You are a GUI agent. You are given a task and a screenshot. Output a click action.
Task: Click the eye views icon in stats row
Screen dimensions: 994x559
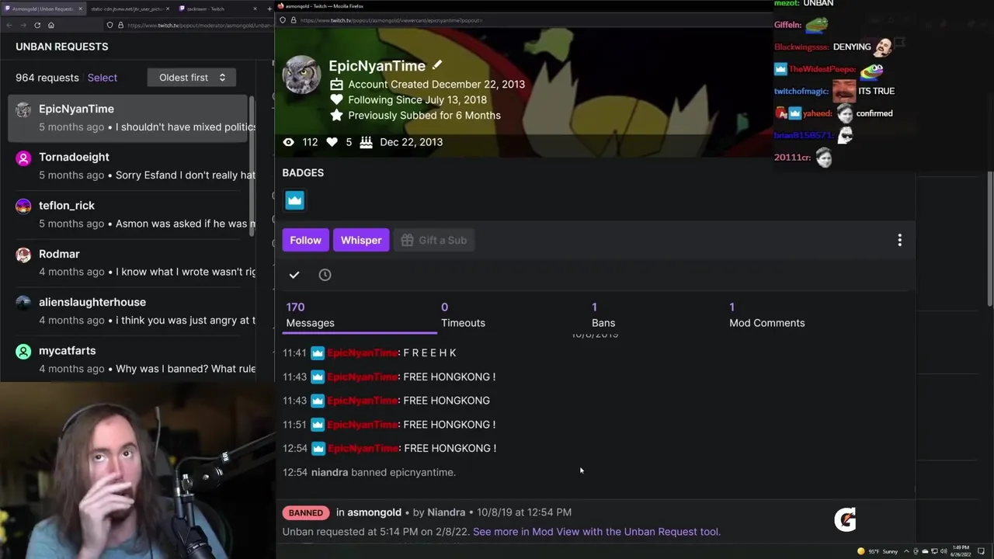point(288,142)
